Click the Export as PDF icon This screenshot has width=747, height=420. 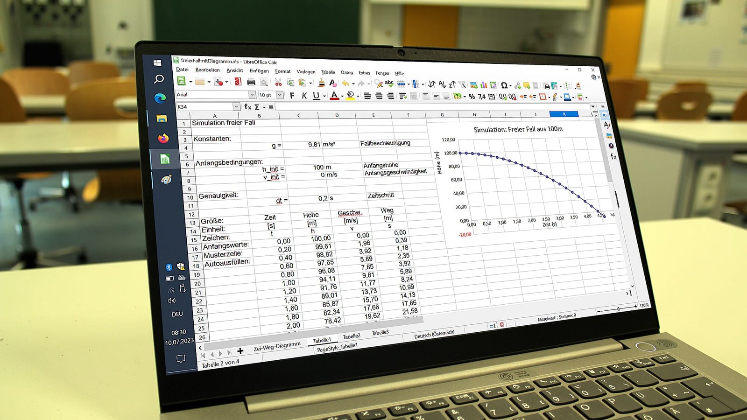[238, 82]
